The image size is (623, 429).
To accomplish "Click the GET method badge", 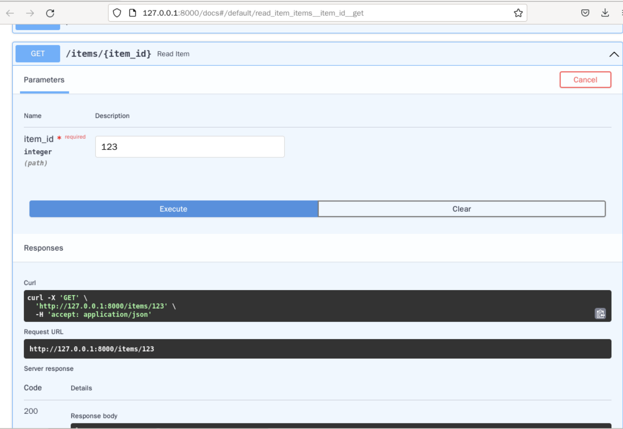I will [x=38, y=54].
